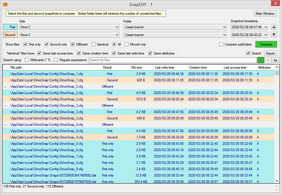Open First snapshot timestamp dropdown

point(249,27)
